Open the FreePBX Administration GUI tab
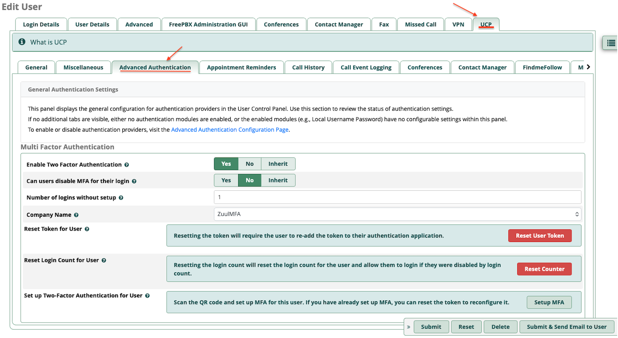The height and width of the screenshot is (338, 618). (x=208, y=25)
